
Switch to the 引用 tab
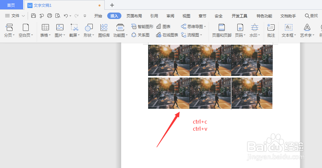[154, 16]
